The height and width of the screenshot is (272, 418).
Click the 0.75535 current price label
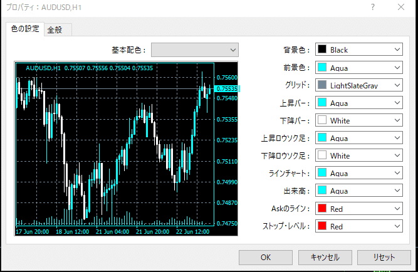[x=227, y=89]
